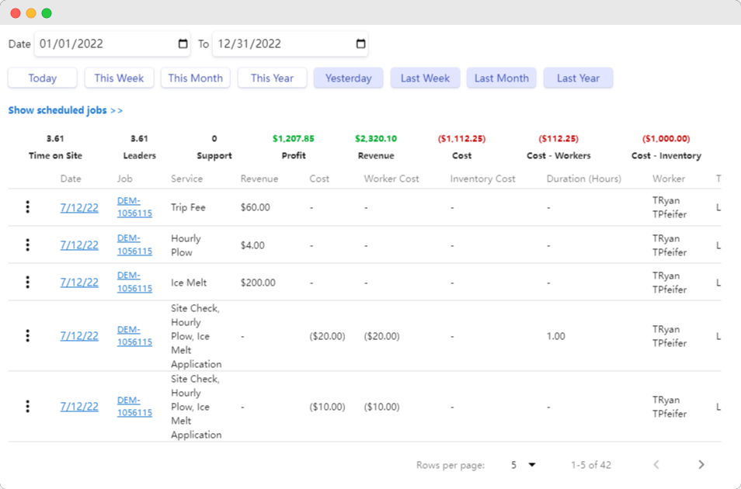This screenshot has width=741, height=489.
Task: Open actions menu for the Hourly Plow row
Action: [x=28, y=244]
